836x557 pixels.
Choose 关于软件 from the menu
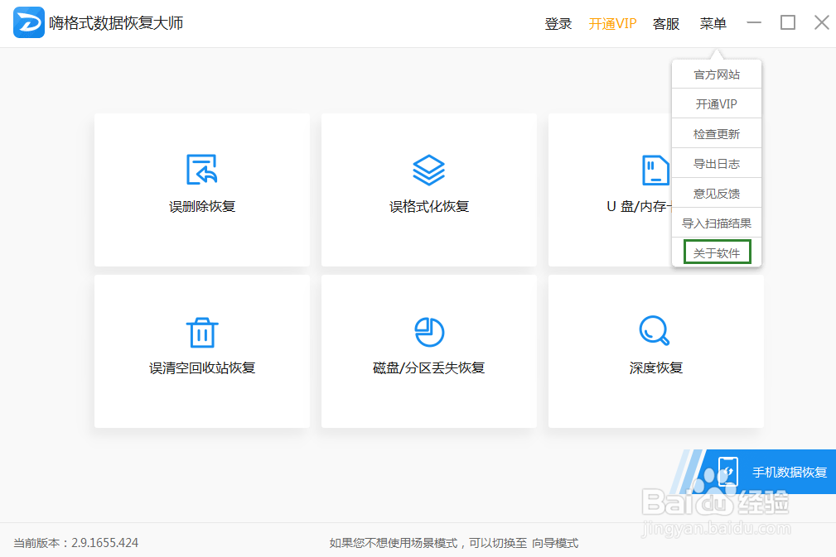tap(716, 252)
